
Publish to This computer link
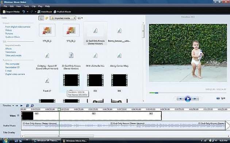click(x=12, y=64)
